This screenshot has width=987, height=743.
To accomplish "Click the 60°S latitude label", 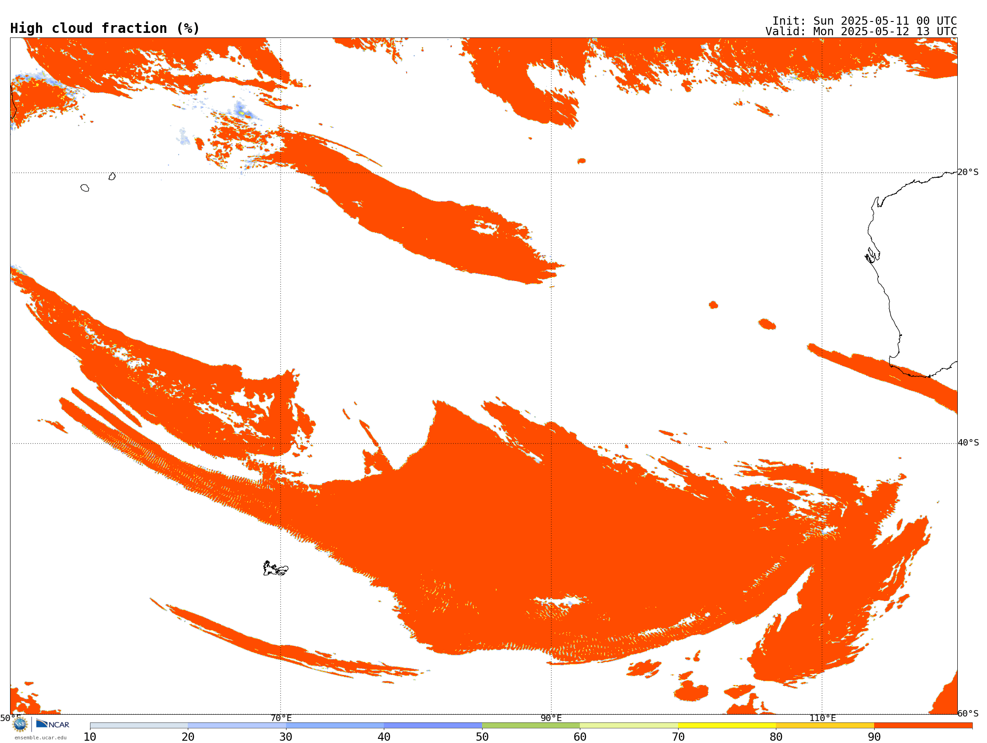I will point(968,714).
